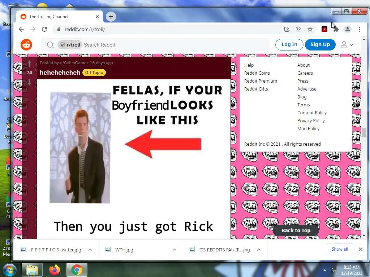Open the extensions puzzle piece icon
This screenshot has height=277, width=370.
click(336, 29)
